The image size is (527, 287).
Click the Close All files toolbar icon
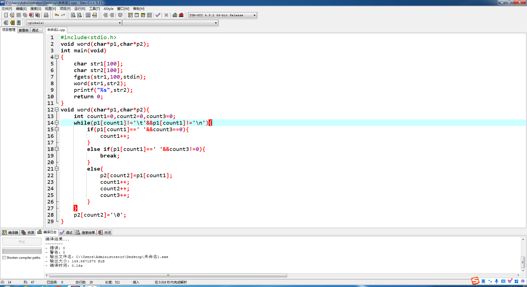(x=38, y=15)
